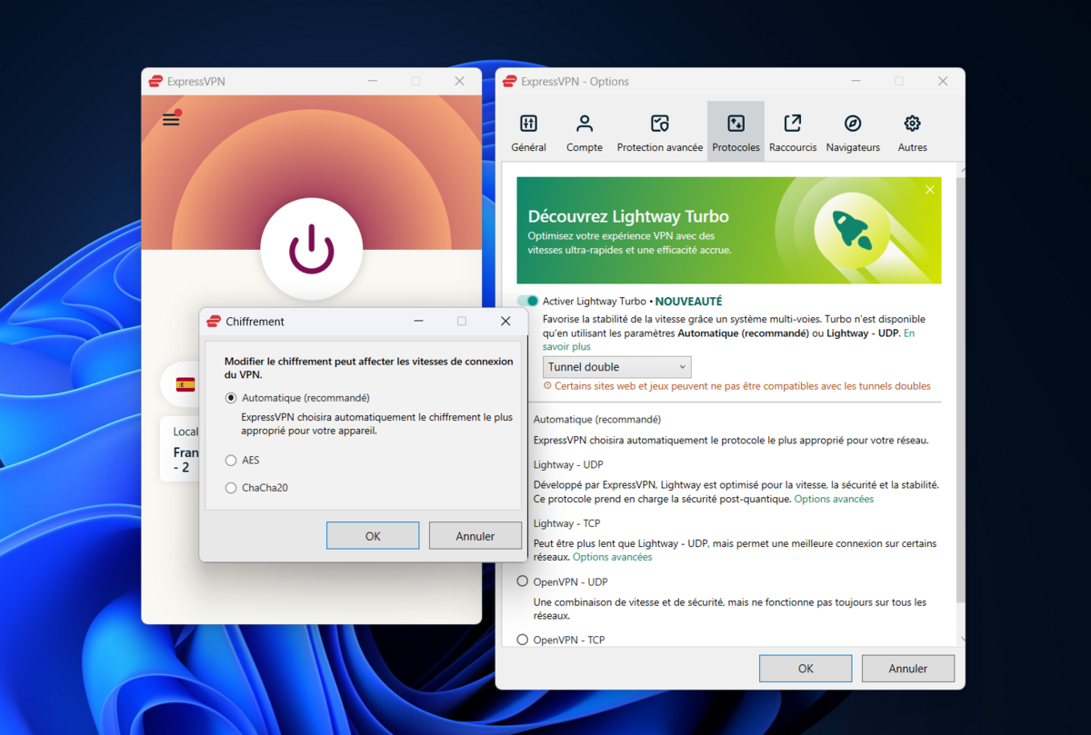Screen dimensions: 1091x735
Task: Click the tunnels doubles compatibility warning text
Action: [x=742, y=386]
